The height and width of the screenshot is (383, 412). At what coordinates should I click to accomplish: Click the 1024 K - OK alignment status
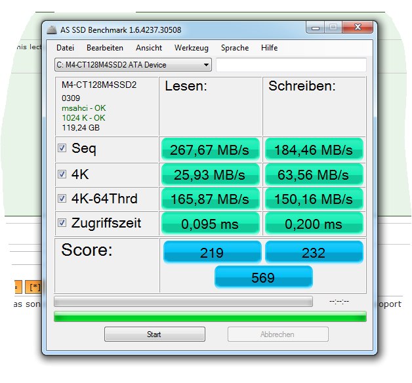(x=83, y=117)
